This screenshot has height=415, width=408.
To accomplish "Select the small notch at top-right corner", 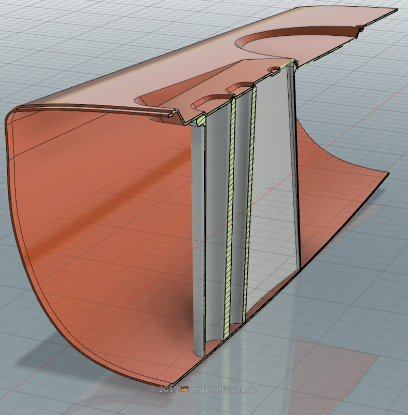I will [359, 28].
